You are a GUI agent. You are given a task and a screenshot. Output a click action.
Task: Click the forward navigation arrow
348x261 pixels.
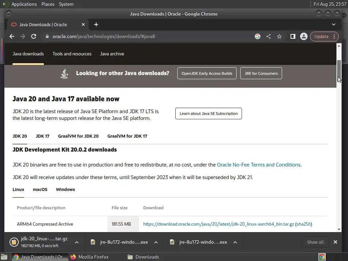click(23, 36)
